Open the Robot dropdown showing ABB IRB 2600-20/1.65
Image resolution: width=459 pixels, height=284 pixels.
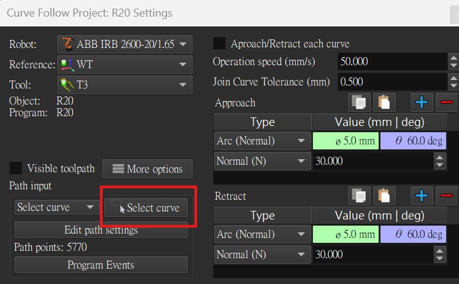(x=125, y=44)
